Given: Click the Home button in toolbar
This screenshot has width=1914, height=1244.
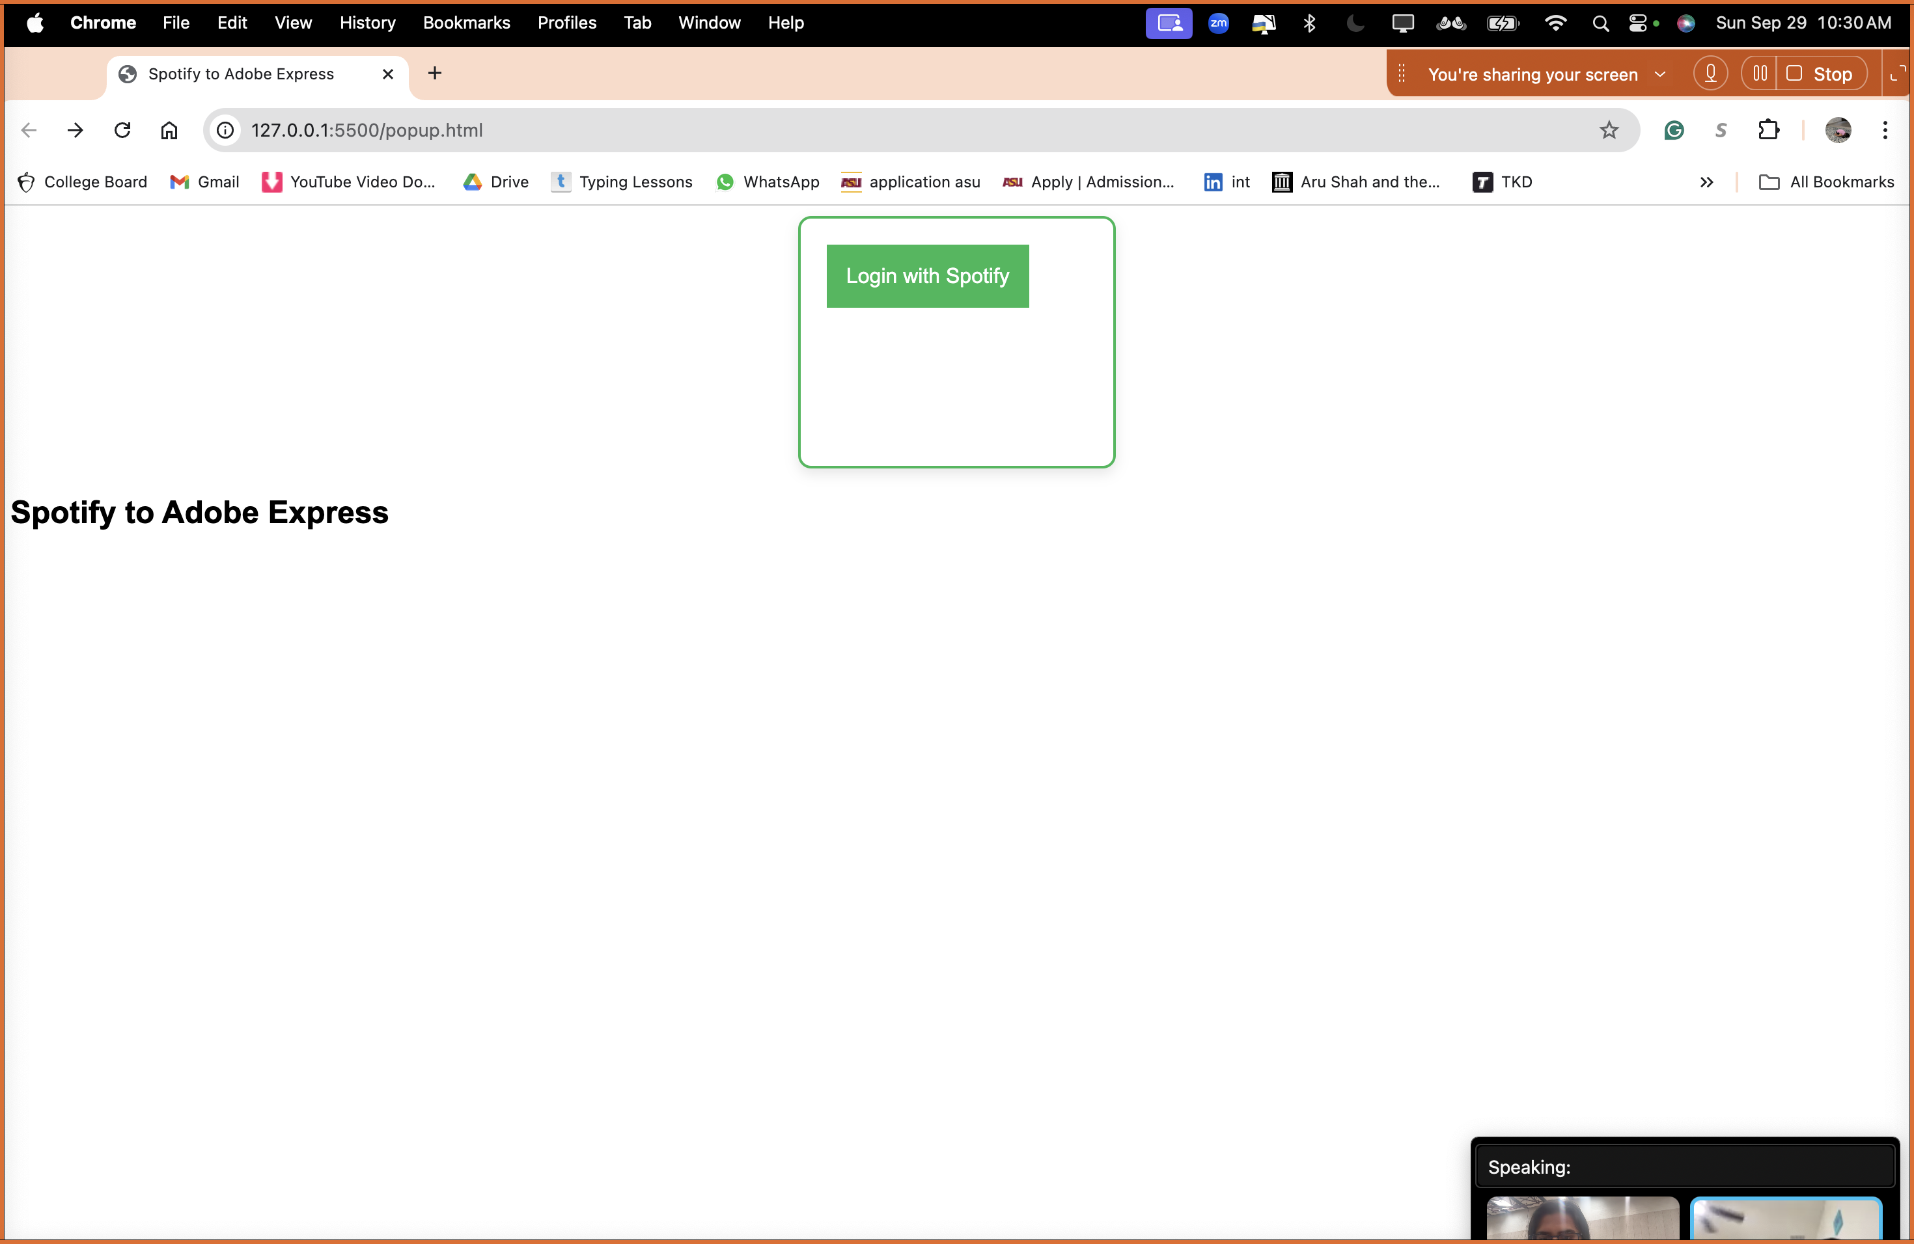Looking at the screenshot, I should tap(169, 130).
